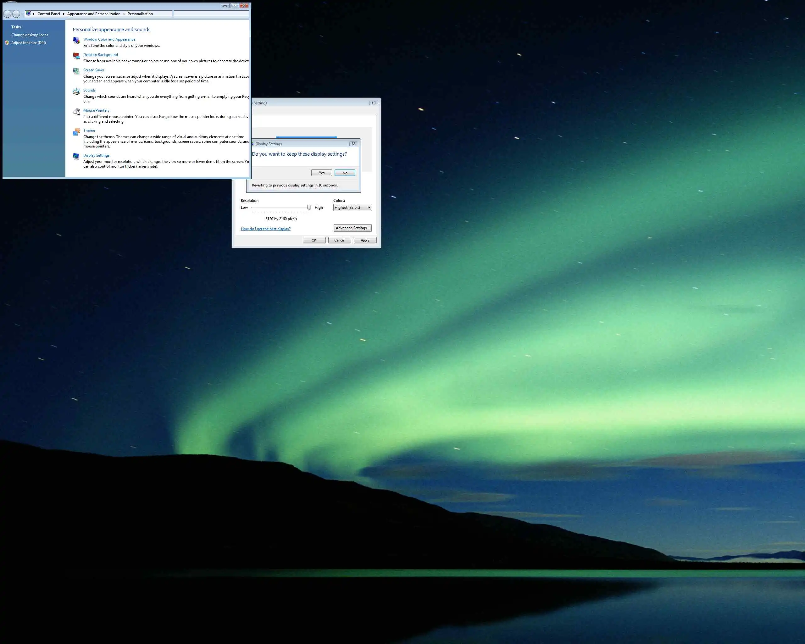Click the Resolution slider handle

309,208
